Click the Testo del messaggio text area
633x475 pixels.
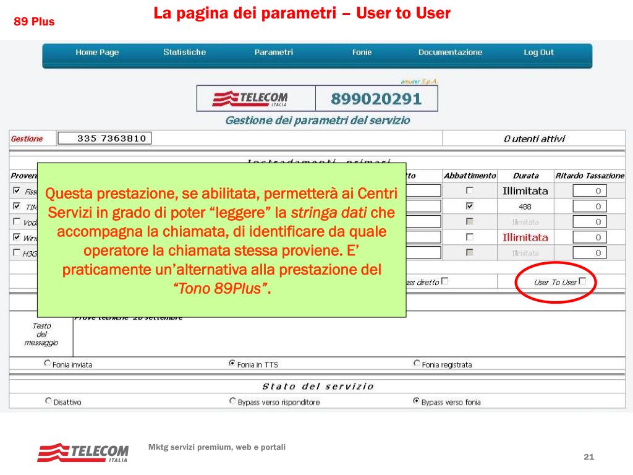point(349,334)
